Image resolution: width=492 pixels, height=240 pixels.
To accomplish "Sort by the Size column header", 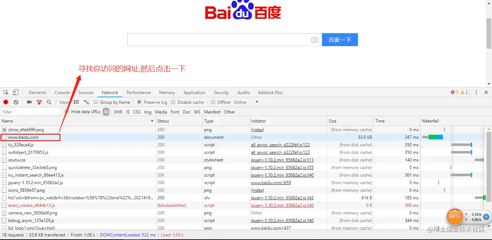I will click(x=350, y=121).
